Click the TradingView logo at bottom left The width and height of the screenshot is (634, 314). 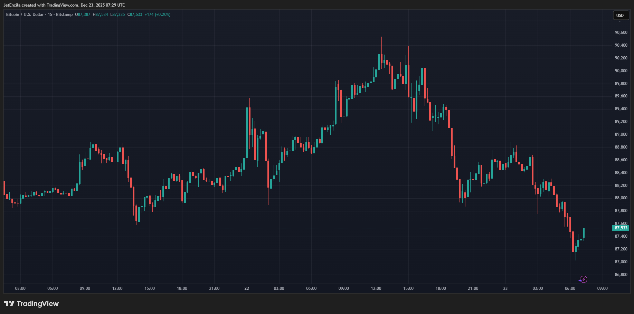[x=31, y=304]
